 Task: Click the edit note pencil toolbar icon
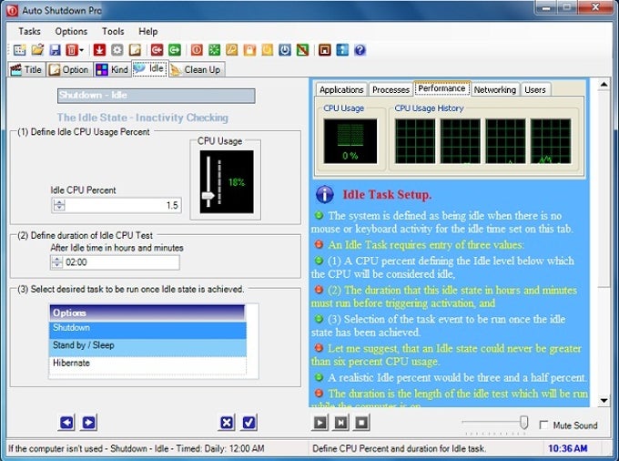(x=135, y=50)
